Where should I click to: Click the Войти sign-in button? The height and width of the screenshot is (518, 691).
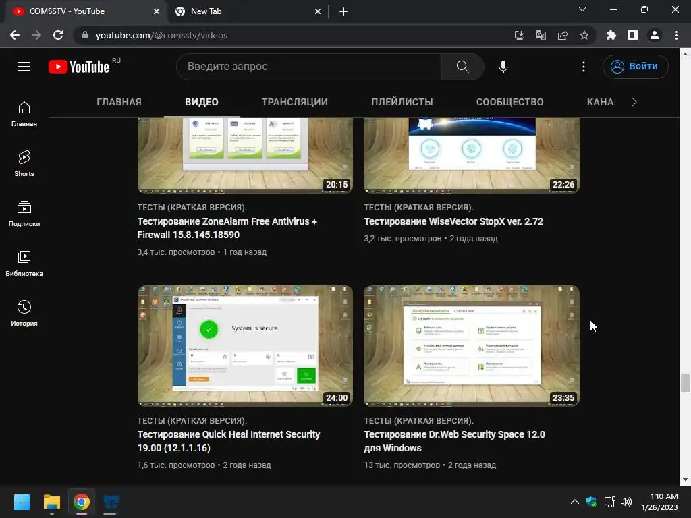click(635, 67)
